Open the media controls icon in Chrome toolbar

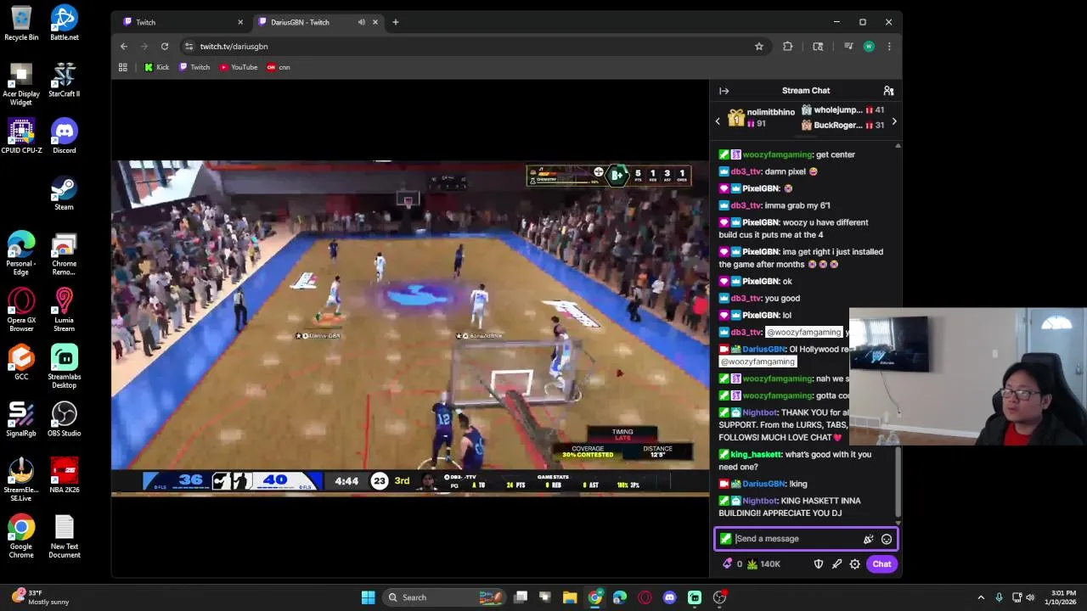(848, 47)
